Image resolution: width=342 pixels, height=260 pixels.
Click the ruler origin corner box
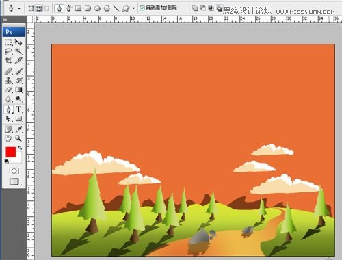(31, 19)
